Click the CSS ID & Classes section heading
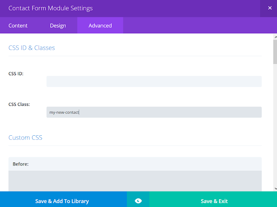This screenshot has width=277, height=207. 32,48
